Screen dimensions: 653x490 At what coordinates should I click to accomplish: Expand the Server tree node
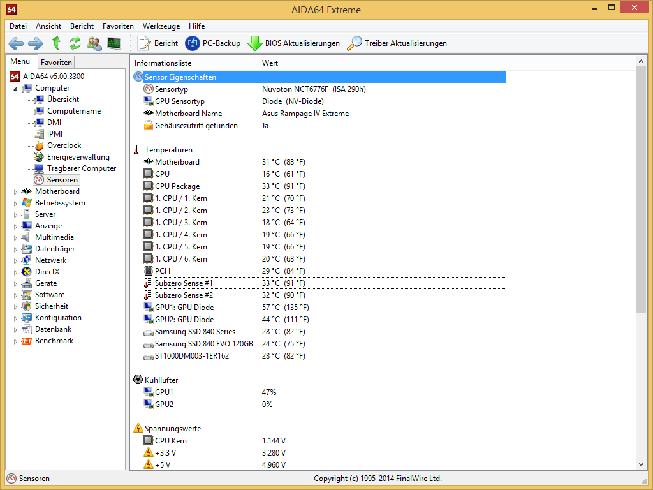click(15, 214)
